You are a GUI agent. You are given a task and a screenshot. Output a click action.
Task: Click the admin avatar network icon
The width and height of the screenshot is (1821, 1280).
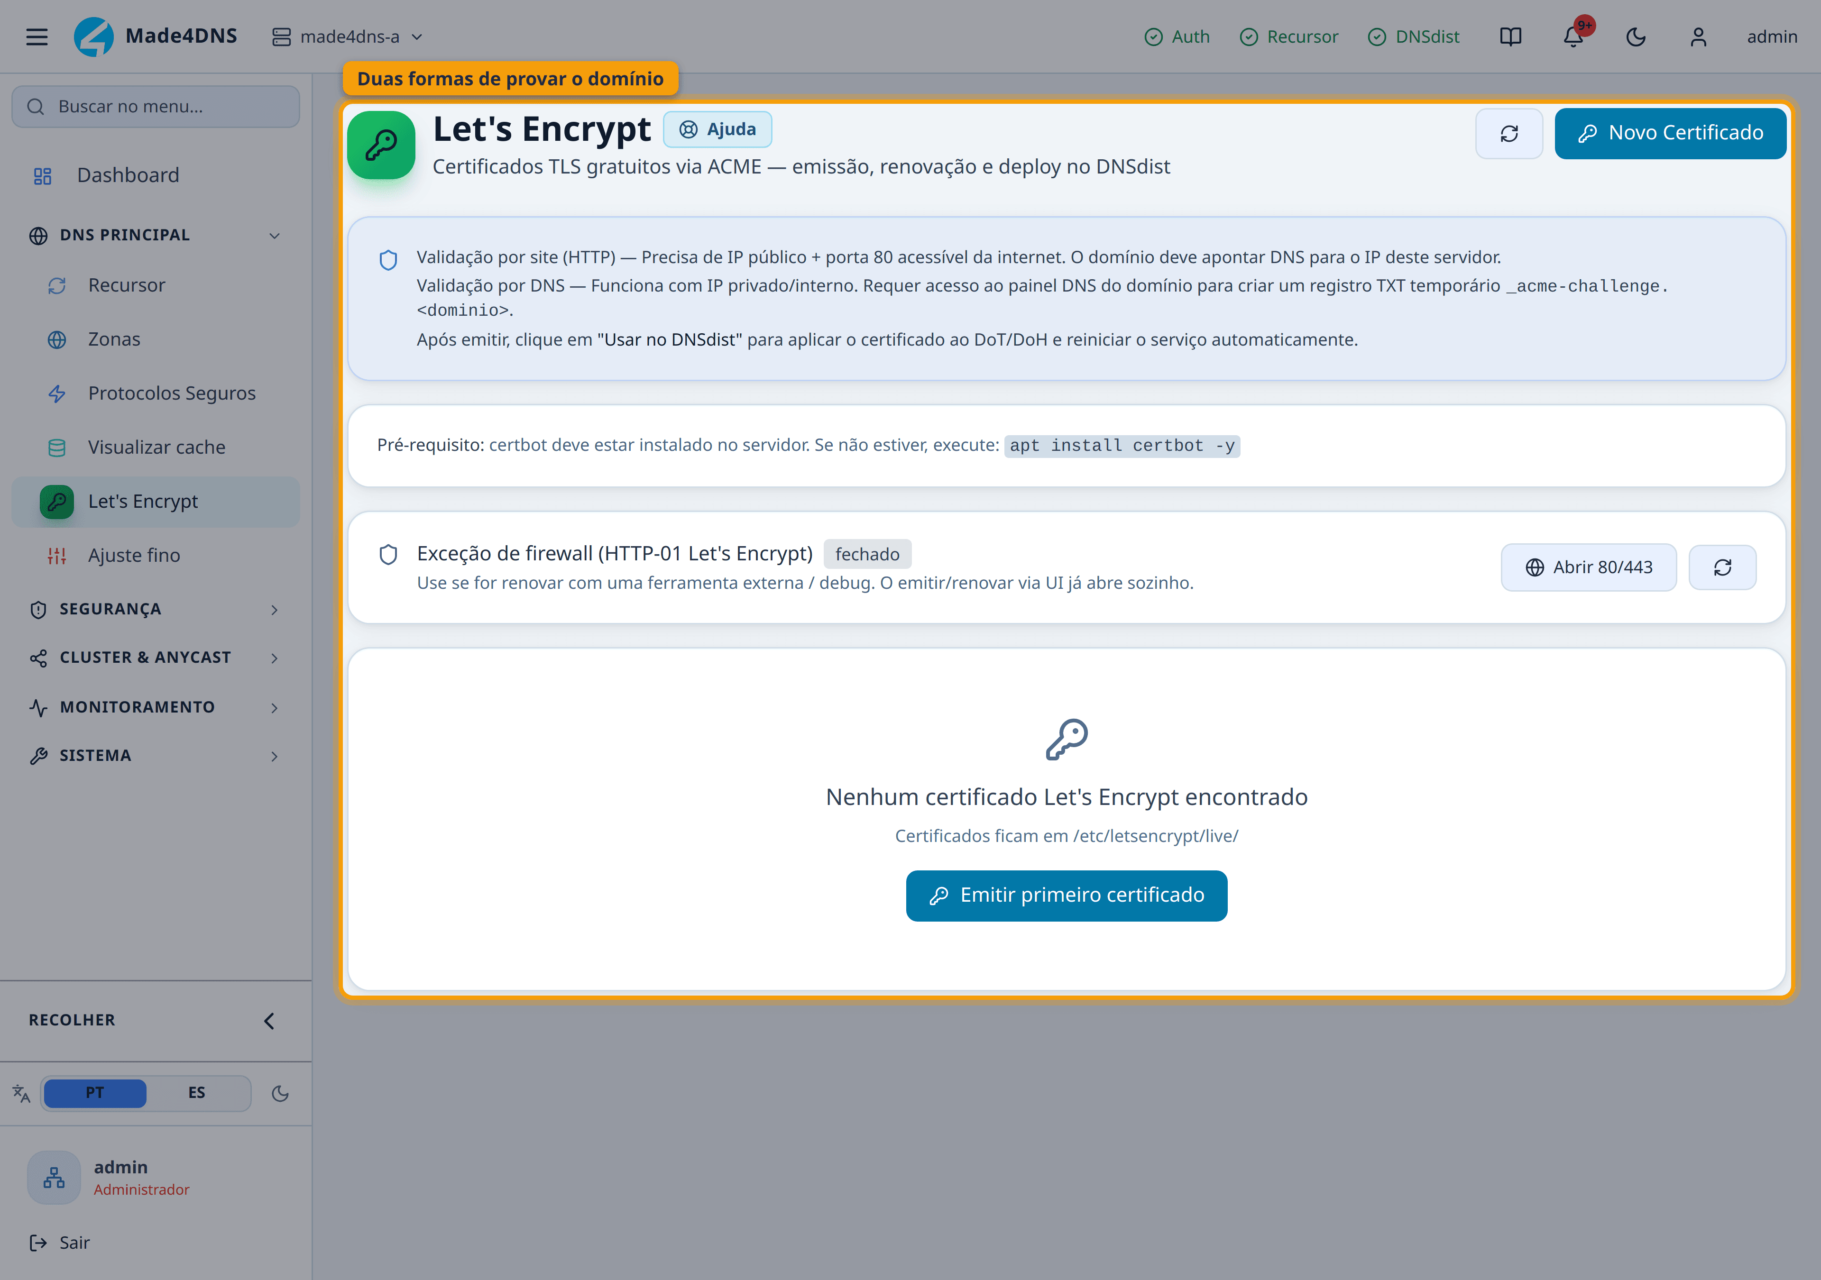click(x=54, y=1177)
